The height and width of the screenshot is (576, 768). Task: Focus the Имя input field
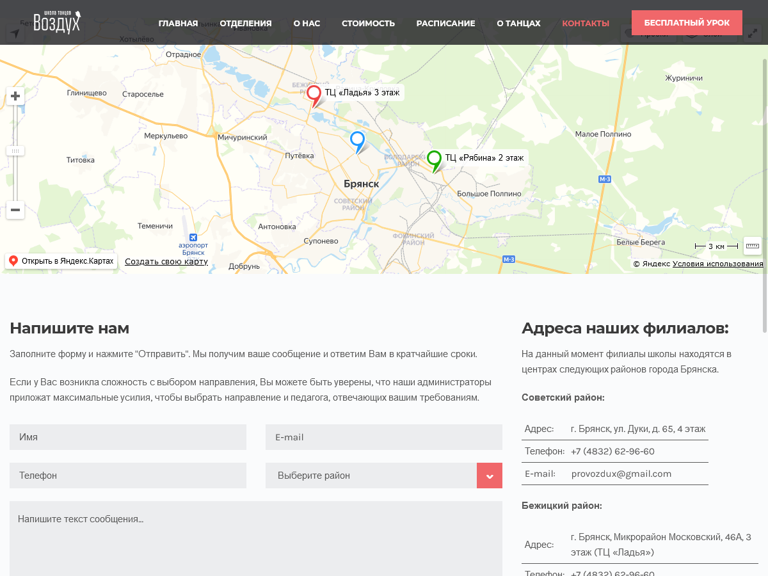[128, 437]
